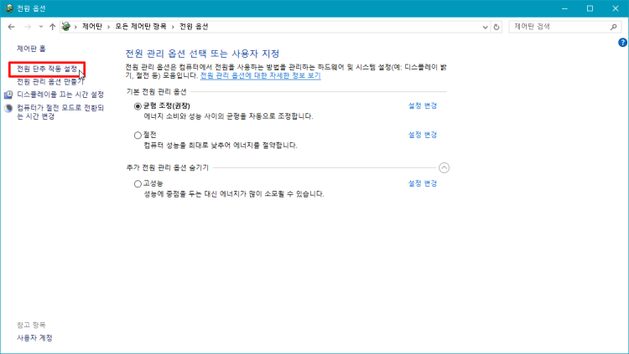Click the forward navigation arrow

click(27, 27)
